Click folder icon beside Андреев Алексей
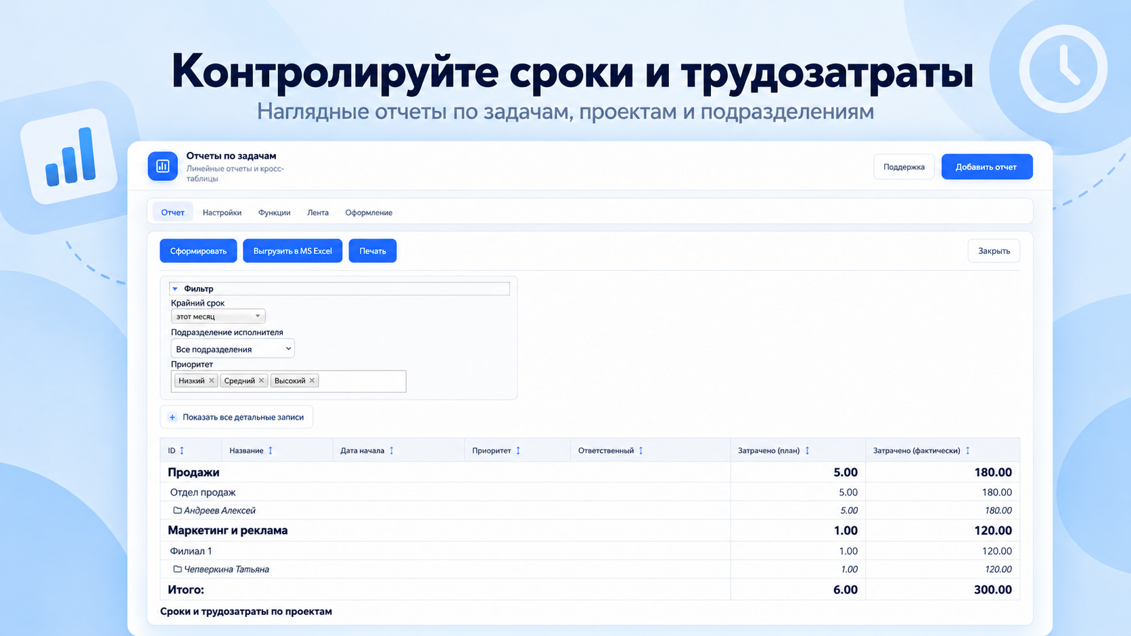This screenshot has height=636, width=1131. pos(177,510)
